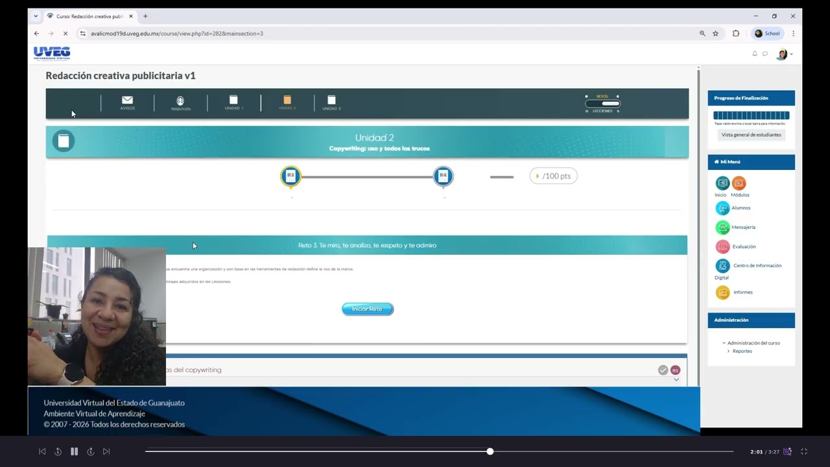Click Vista general de estudiantes button

point(752,135)
